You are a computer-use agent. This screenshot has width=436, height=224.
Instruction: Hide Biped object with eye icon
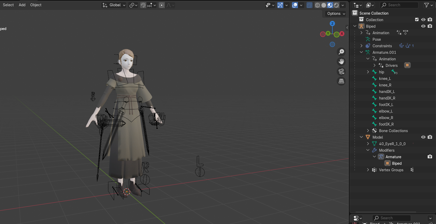[423, 26]
